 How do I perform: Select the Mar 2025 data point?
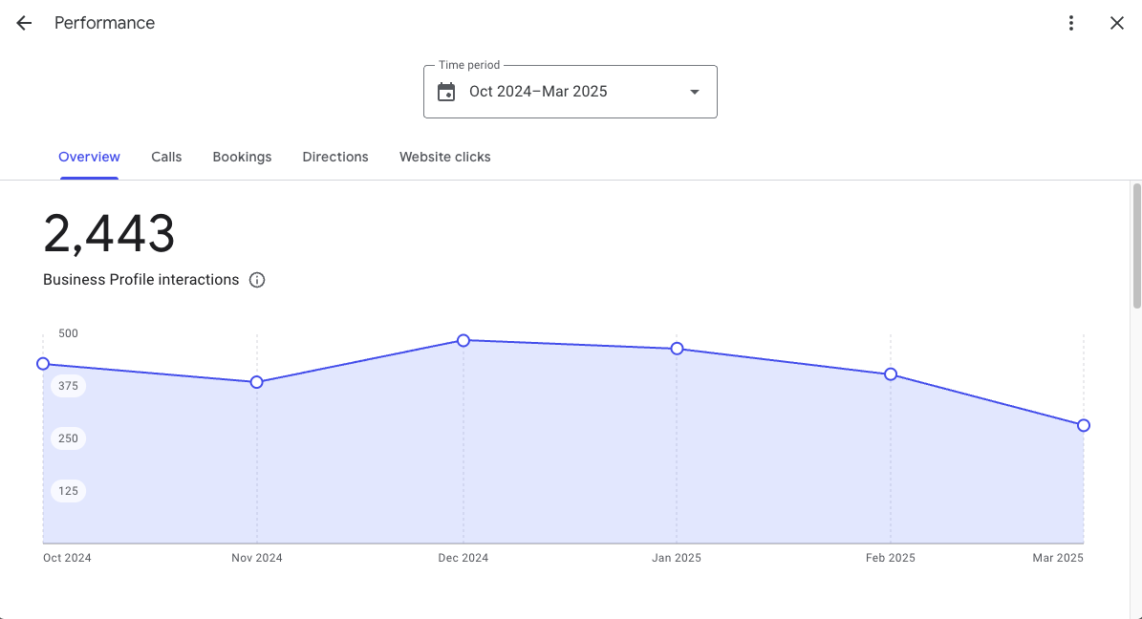coord(1084,425)
